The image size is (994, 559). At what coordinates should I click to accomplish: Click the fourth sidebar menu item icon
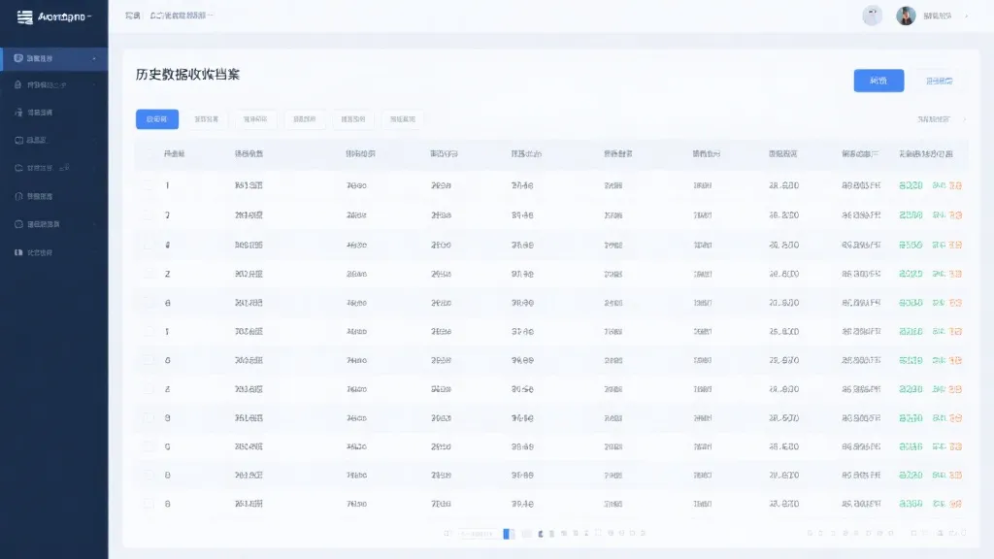pyautogui.click(x=18, y=140)
